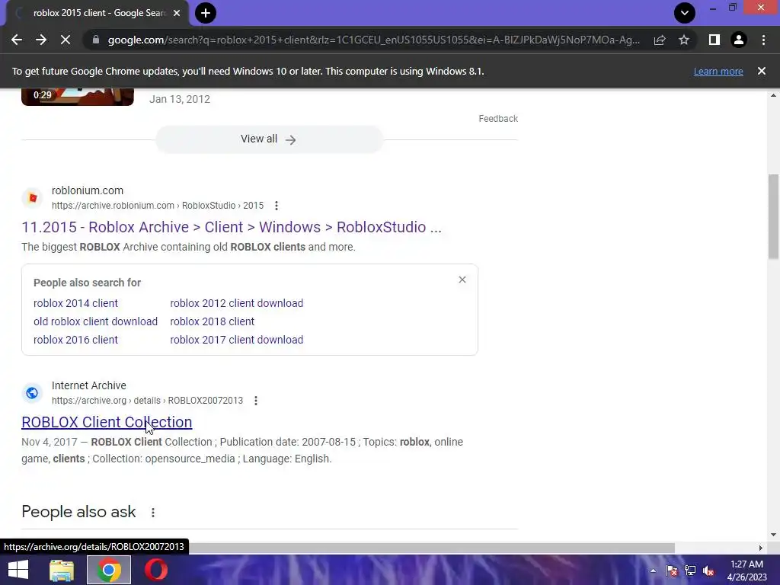Screen dimensions: 780x585
Task: Open more options for Internet Archive result
Action: tap(256, 401)
